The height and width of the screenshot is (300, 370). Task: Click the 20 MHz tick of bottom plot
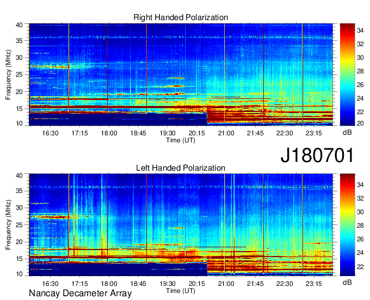pyautogui.click(x=20, y=242)
